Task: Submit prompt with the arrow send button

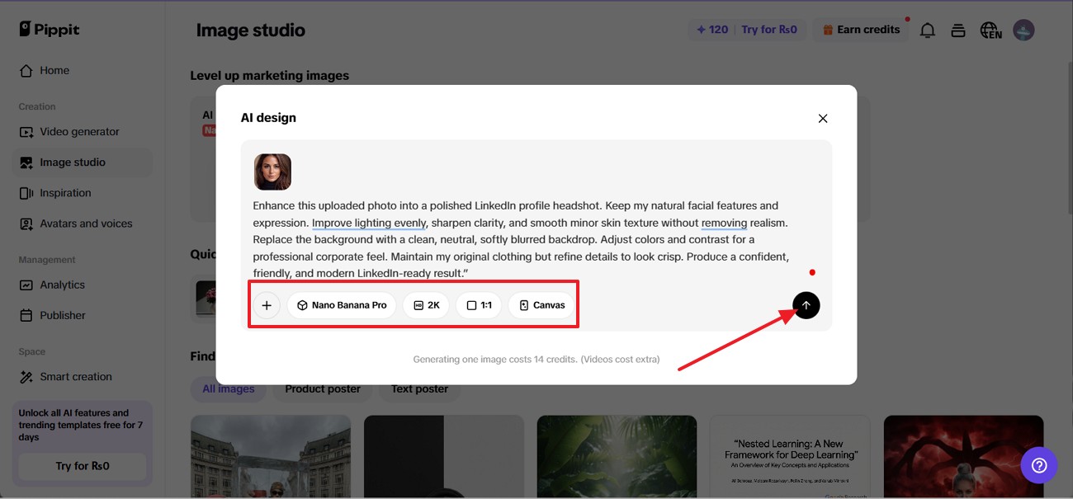Action: pos(806,305)
